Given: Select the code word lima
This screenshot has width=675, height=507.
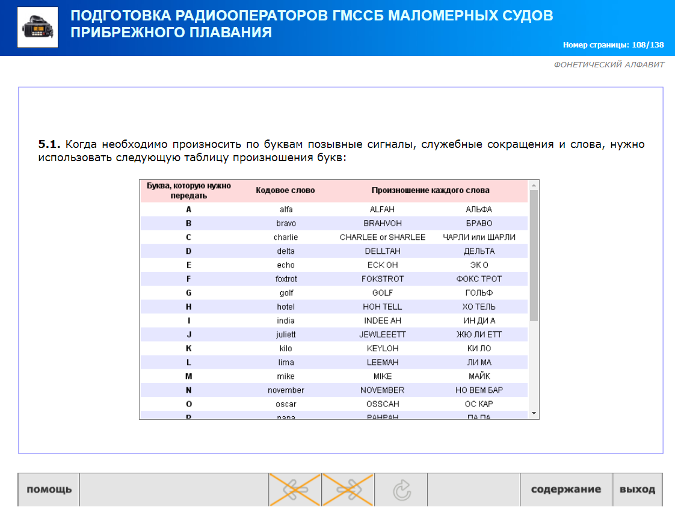Looking at the screenshot, I should [x=286, y=363].
